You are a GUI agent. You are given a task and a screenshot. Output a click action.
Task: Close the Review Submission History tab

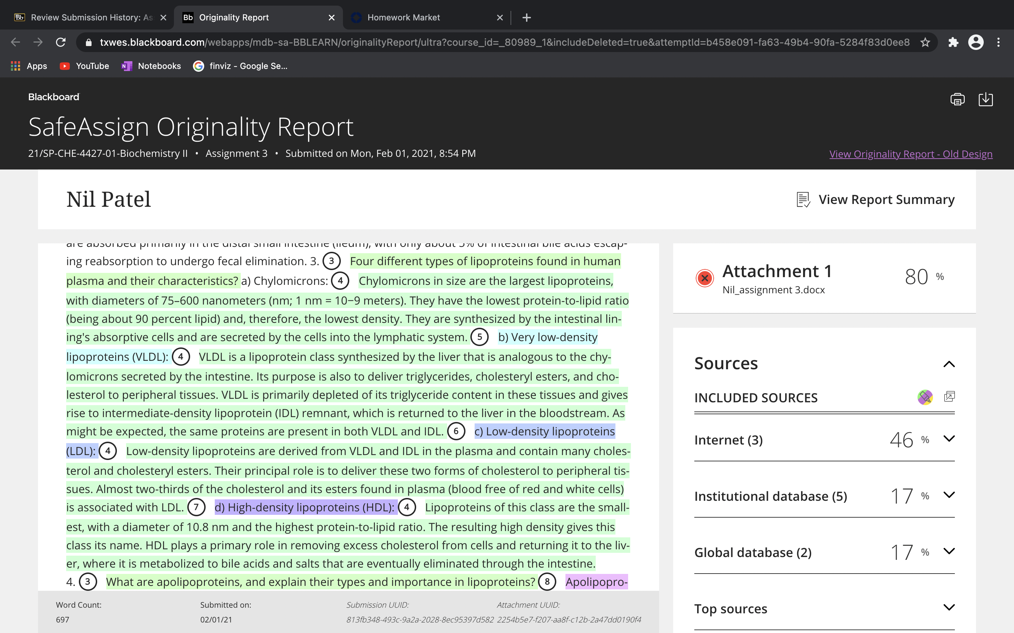click(x=163, y=18)
